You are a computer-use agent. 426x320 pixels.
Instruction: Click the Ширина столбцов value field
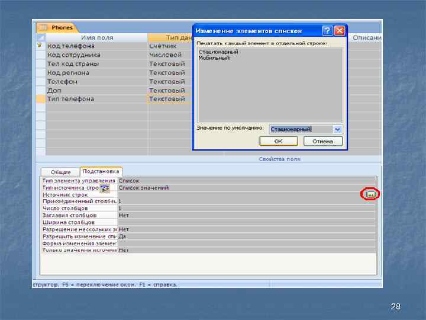pyautogui.click(x=247, y=222)
